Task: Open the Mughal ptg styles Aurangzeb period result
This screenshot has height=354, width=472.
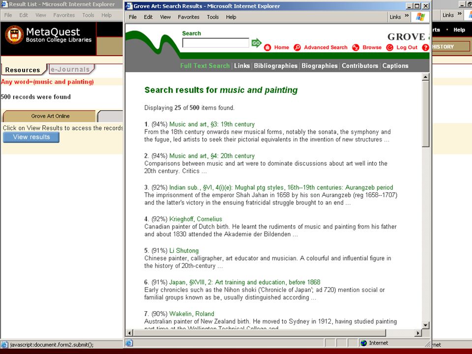Action: [x=281, y=187]
